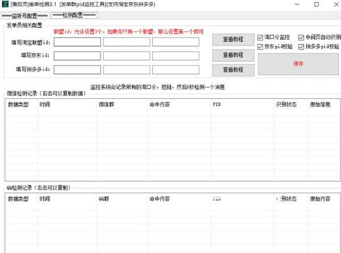Click the 原始信息 column header
Viewport: 341px width, 253px height.
(x=324, y=105)
